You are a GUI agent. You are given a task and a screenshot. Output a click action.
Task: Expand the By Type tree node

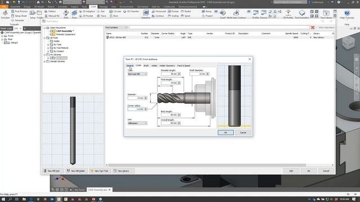coord(48,45)
